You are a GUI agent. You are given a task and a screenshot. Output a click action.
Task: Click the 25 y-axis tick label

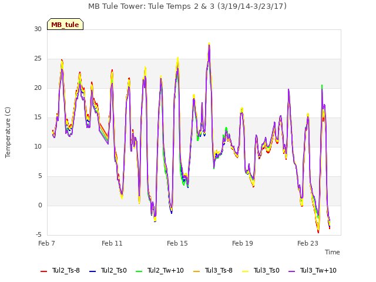click(38, 59)
